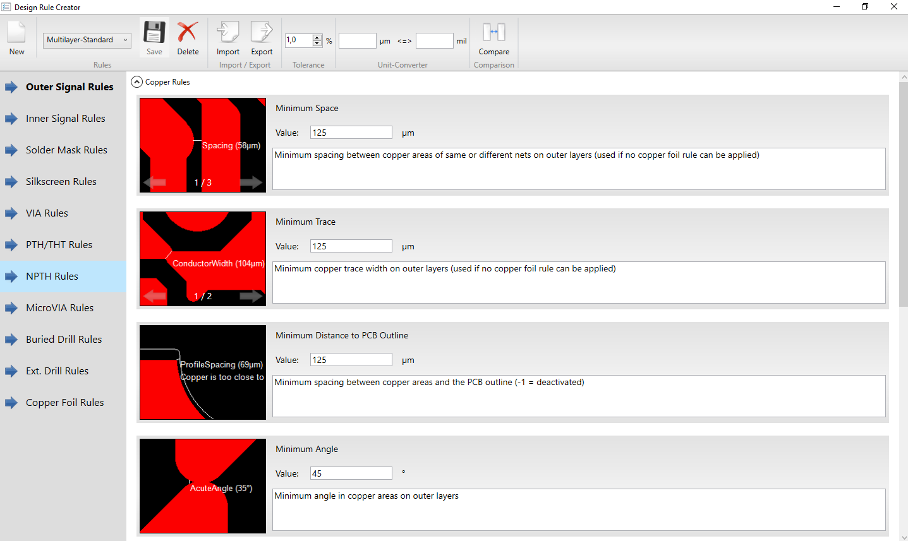Click arrow icon beside Outer Signal Rules
The image size is (908, 541).
click(11, 87)
